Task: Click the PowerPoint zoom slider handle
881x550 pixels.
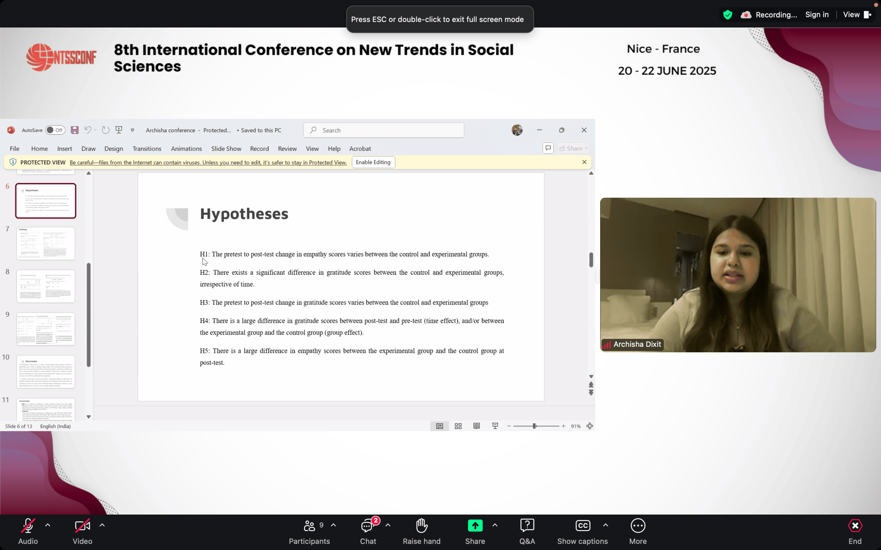Action: tap(534, 426)
